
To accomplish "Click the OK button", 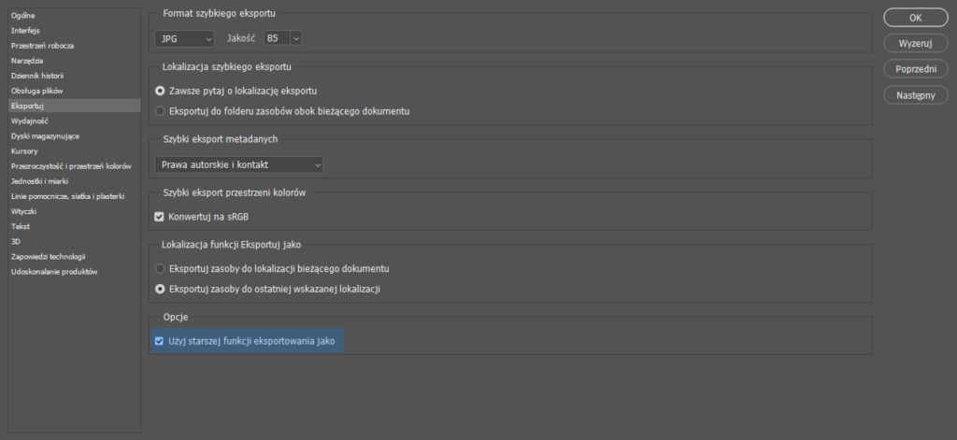I will (916, 18).
